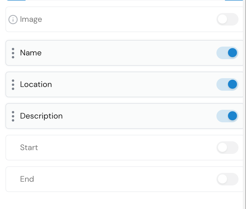Viewport: 246px width, 209px height.
Task: Click the info icon beside Image
Action: 13,19
